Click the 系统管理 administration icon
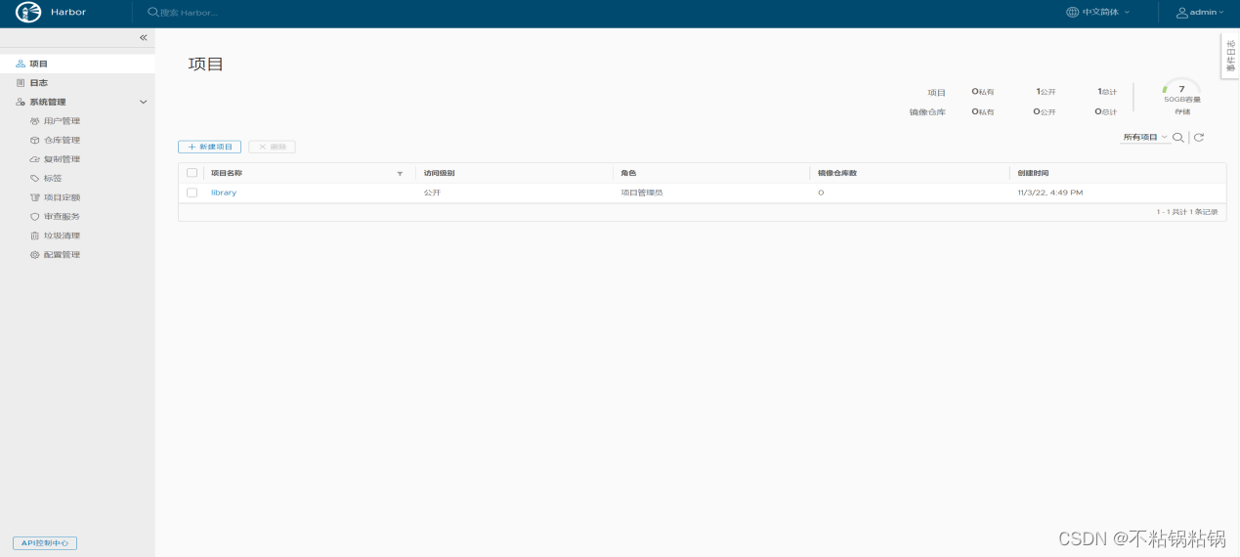This screenshot has width=1240, height=557. pos(21,102)
